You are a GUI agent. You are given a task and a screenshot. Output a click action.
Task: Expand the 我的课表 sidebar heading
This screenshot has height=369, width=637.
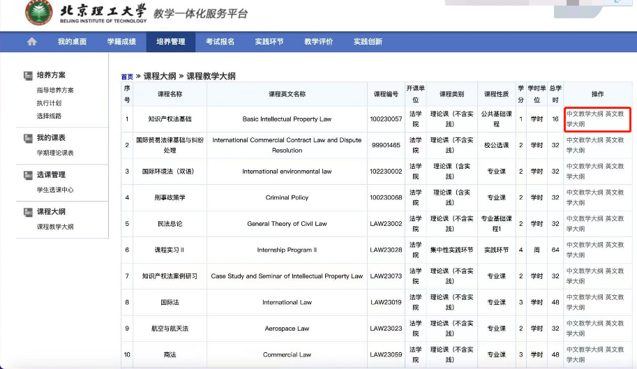pyautogui.click(x=51, y=137)
